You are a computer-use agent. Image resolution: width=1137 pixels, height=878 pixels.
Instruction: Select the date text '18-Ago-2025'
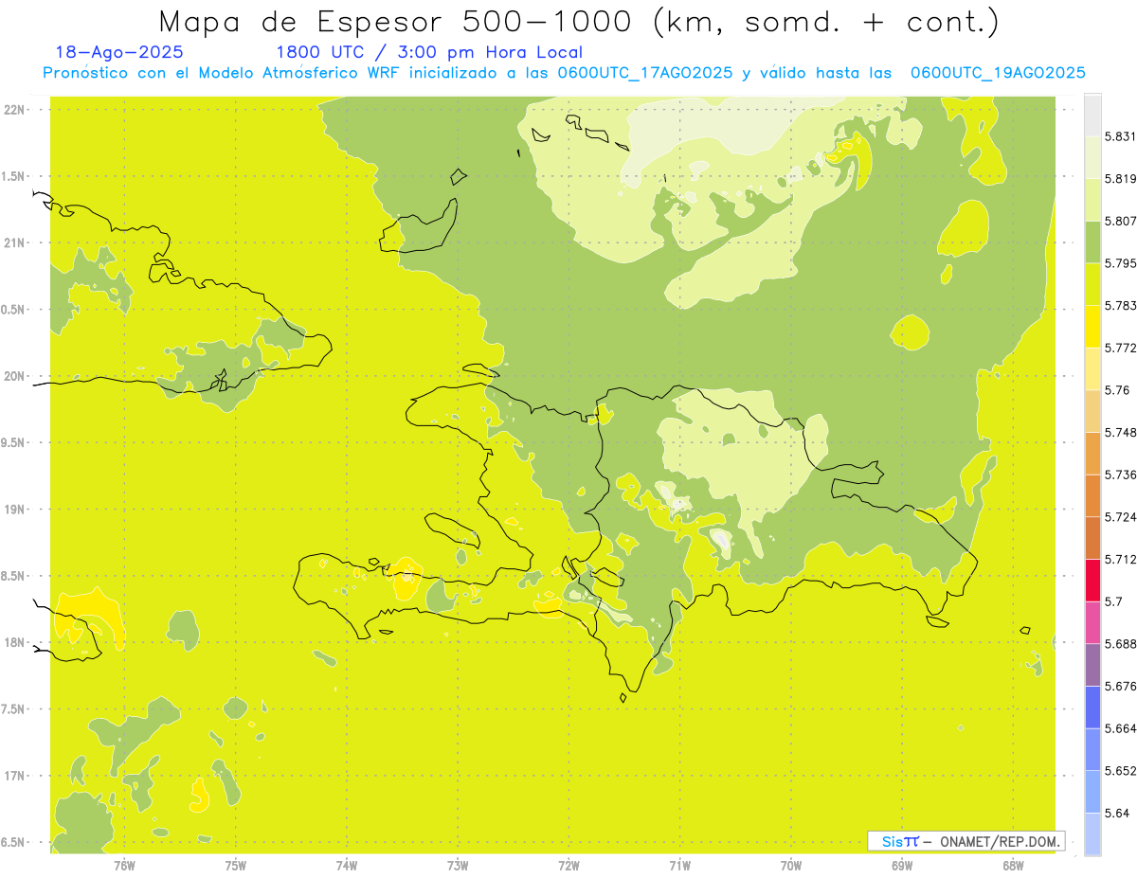click(119, 52)
